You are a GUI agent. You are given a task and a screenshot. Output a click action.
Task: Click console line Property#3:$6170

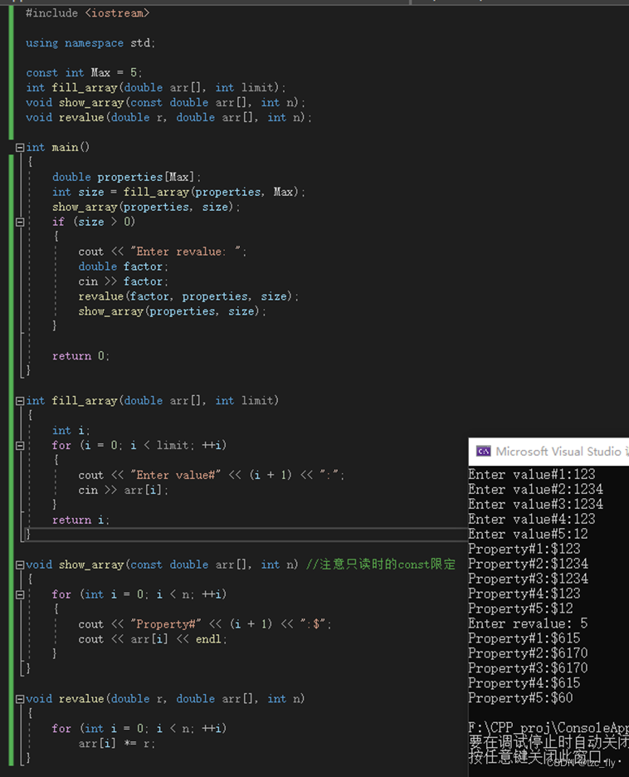coord(529,668)
